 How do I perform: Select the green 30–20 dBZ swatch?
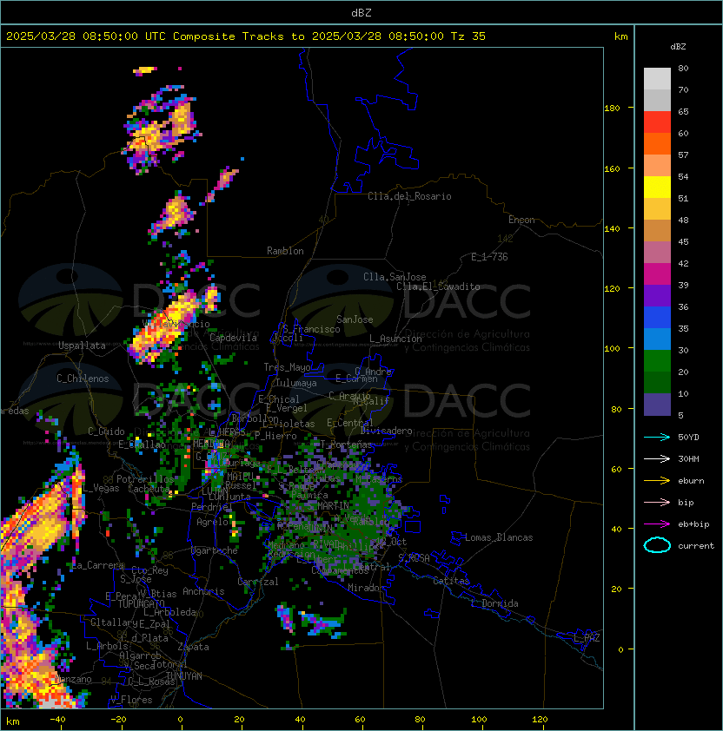(657, 360)
